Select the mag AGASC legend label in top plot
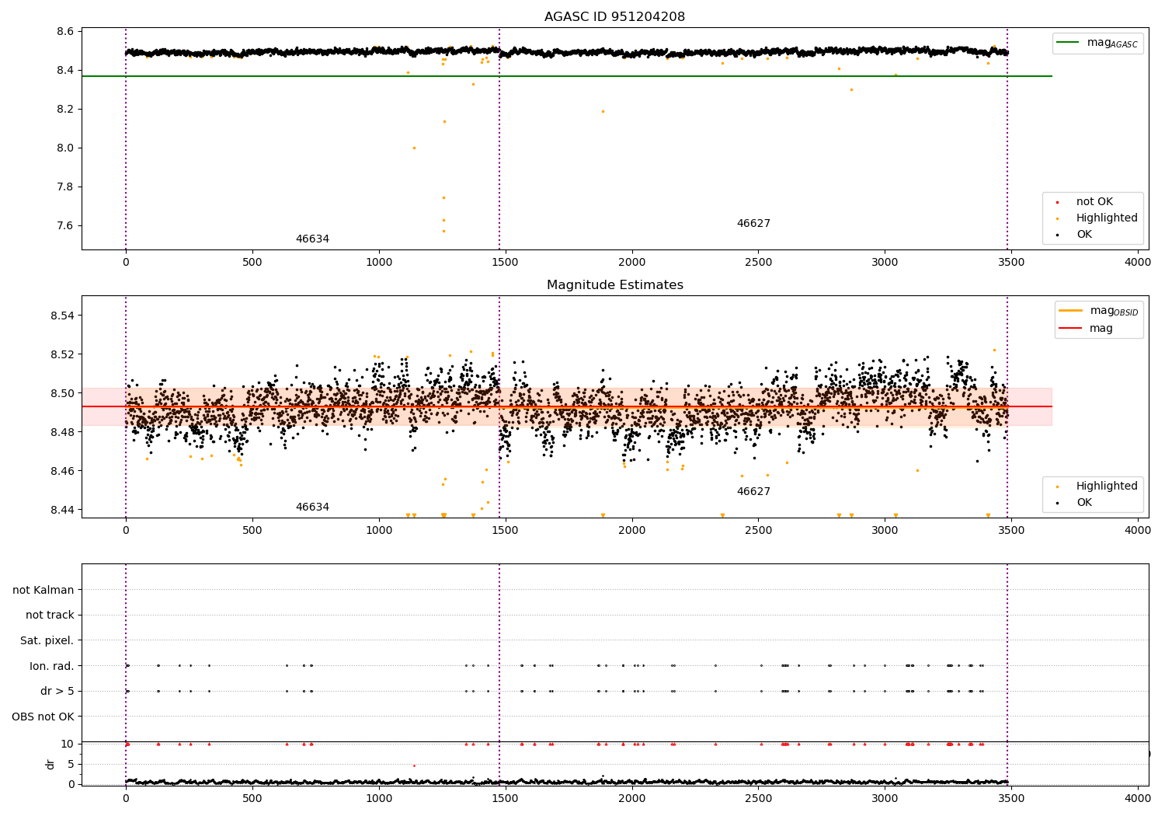The width and height of the screenshot is (1165, 816). tap(1112, 44)
